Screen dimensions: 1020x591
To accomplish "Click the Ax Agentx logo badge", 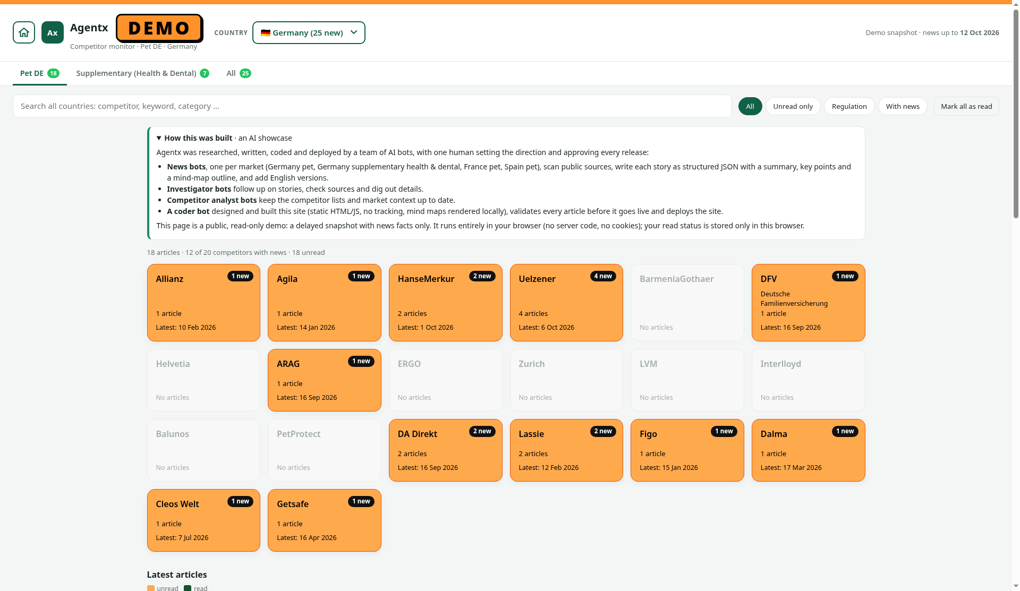I will [53, 32].
